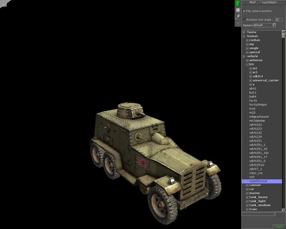Select the green entity mode icon
This screenshot has width=286, height=229.
(x=238, y=3)
